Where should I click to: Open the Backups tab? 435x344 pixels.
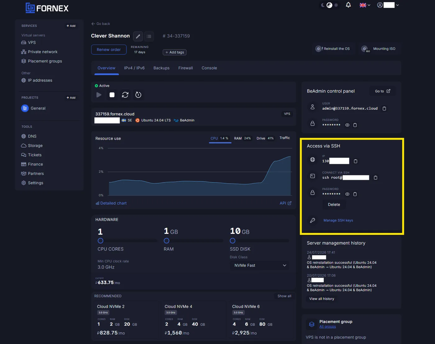[x=162, y=68]
